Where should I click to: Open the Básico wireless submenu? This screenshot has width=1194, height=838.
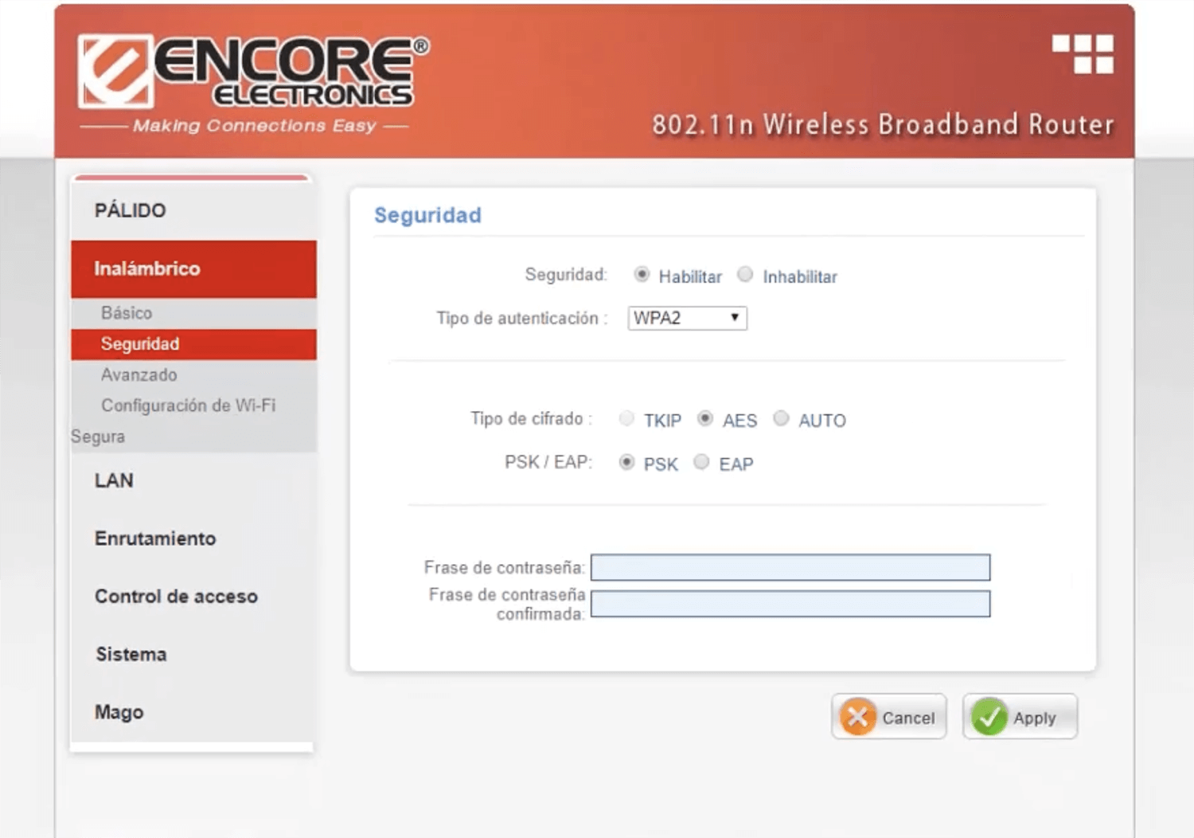point(127,313)
